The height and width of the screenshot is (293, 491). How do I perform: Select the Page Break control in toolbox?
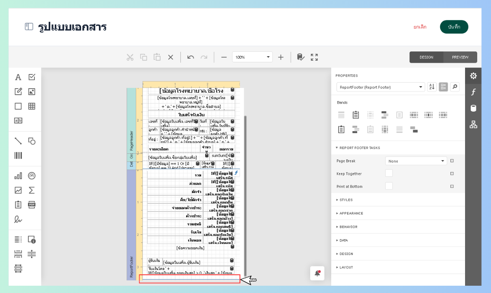click(x=18, y=254)
